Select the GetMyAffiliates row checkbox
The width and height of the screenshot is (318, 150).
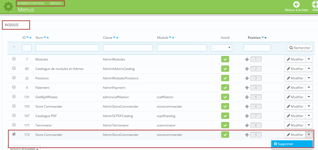14,97
